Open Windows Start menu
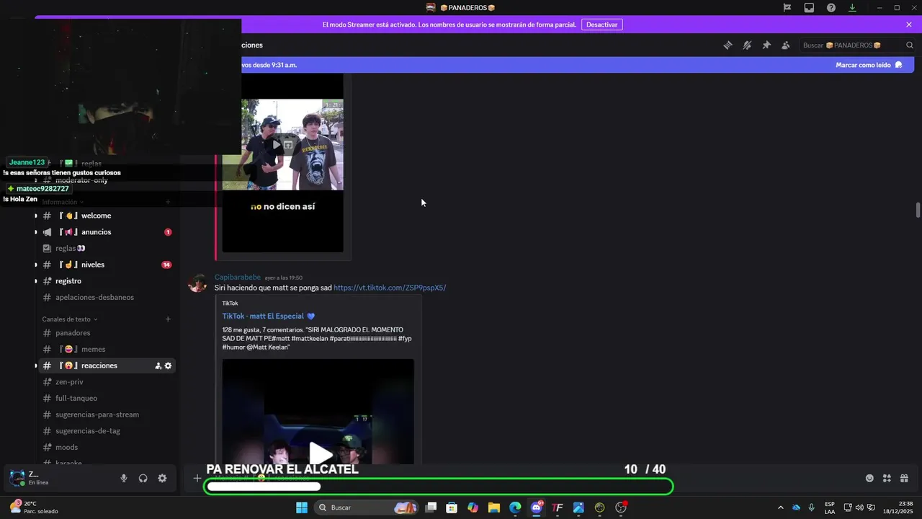Screen dimensions: 922x519 point(302,507)
